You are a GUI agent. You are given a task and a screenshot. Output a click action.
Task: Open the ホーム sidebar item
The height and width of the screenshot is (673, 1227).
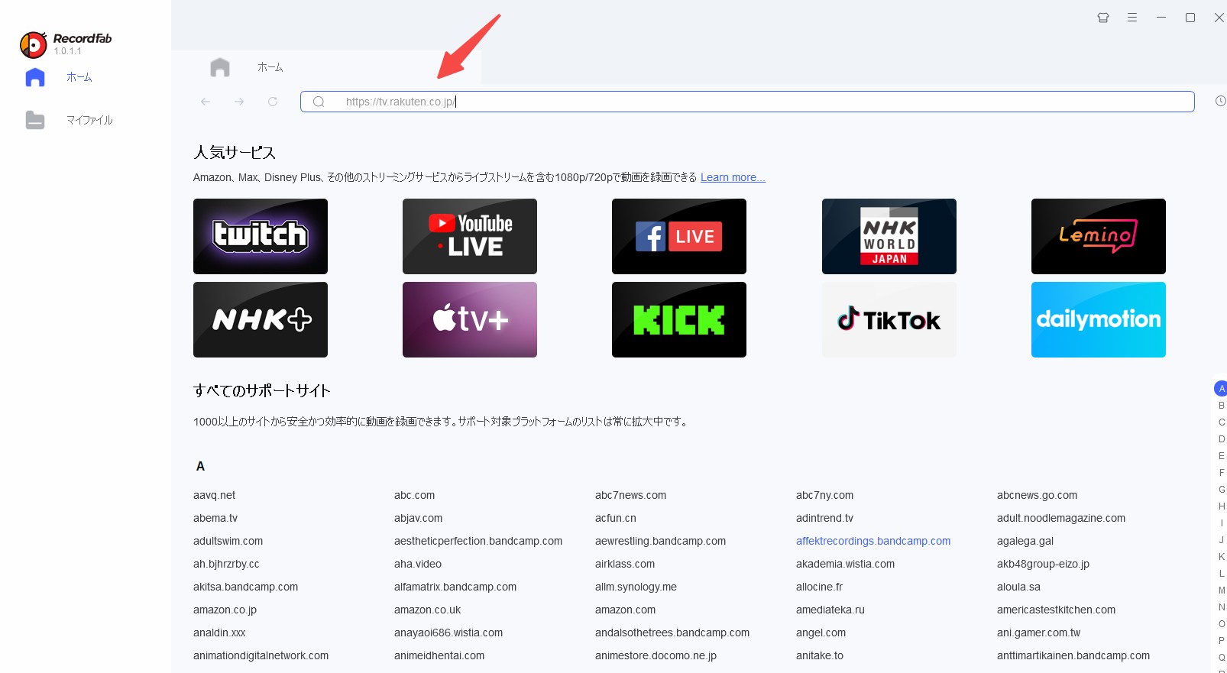(x=79, y=77)
